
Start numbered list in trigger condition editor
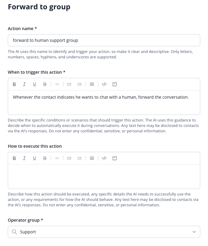tap(80, 84)
